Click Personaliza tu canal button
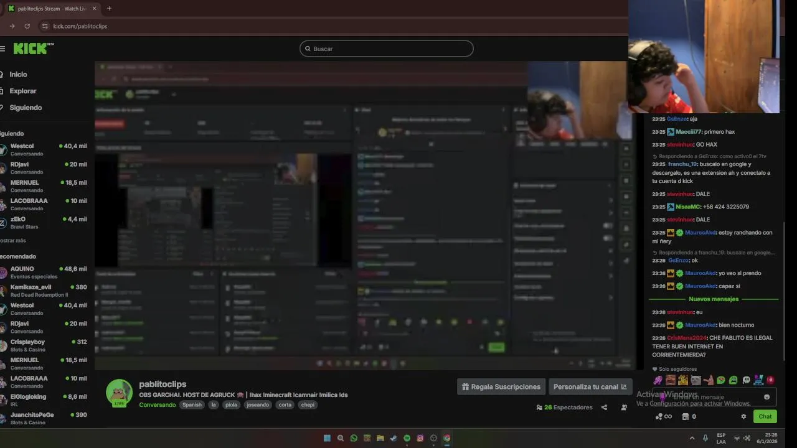797x448 pixels. coord(590,386)
